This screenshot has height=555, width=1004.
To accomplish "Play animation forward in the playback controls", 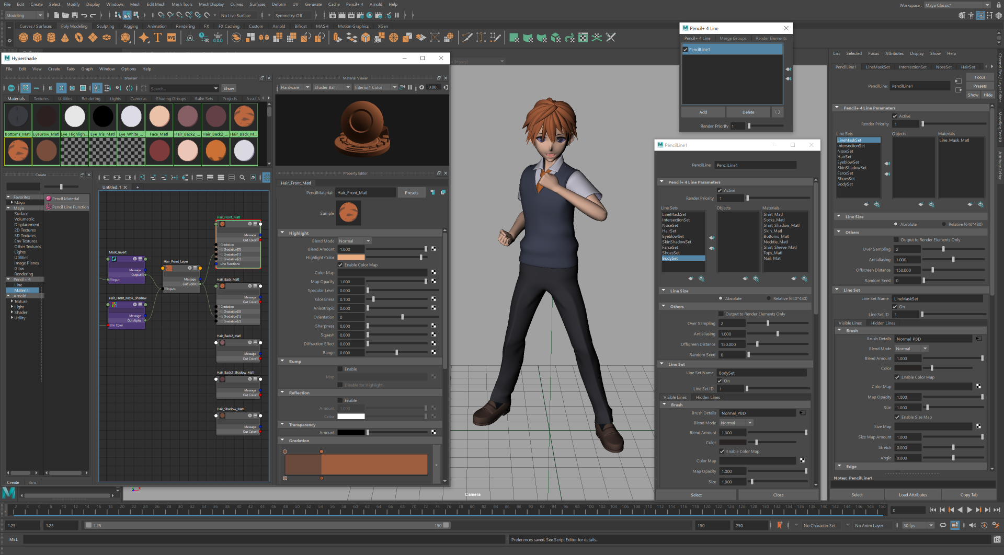I will point(969,510).
